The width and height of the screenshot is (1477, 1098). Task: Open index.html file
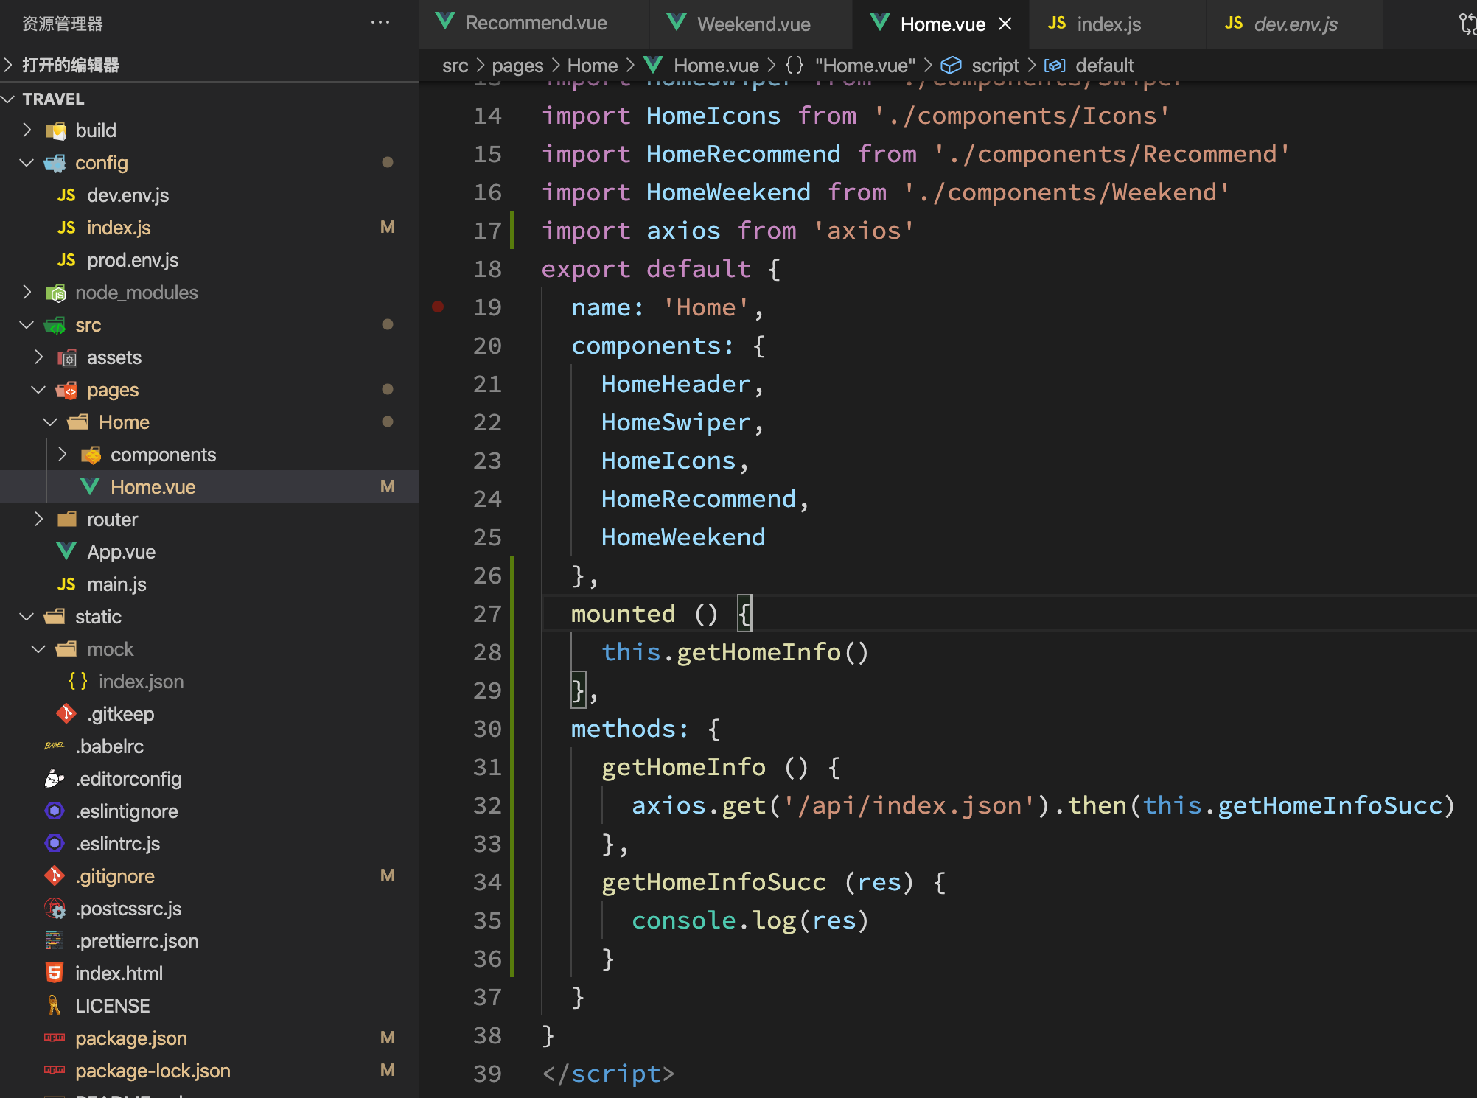pyautogui.click(x=119, y=973)
